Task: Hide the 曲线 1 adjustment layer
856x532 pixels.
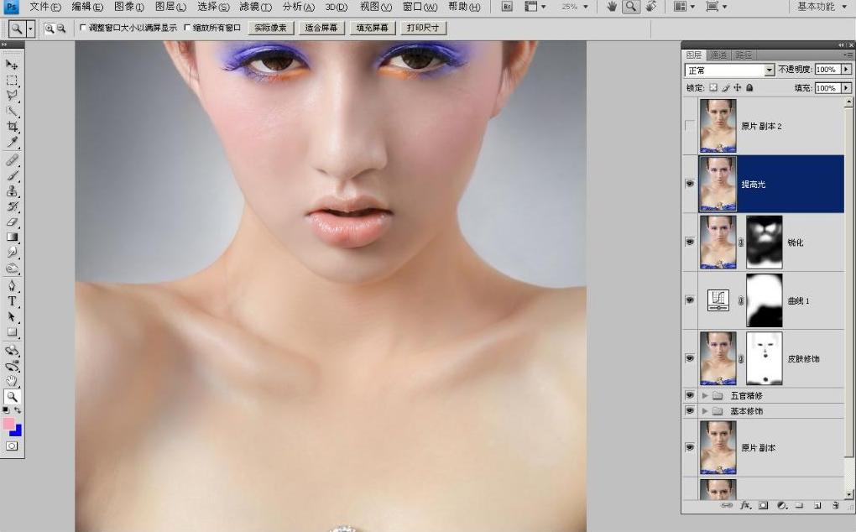Action: tap(690, 300)
